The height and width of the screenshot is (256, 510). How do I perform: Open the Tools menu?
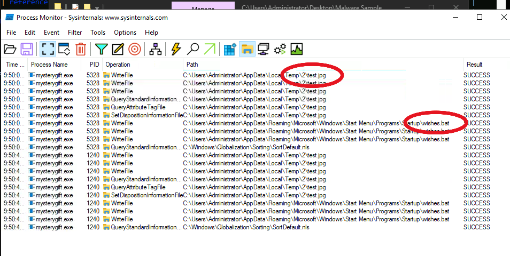click(98, 33)
